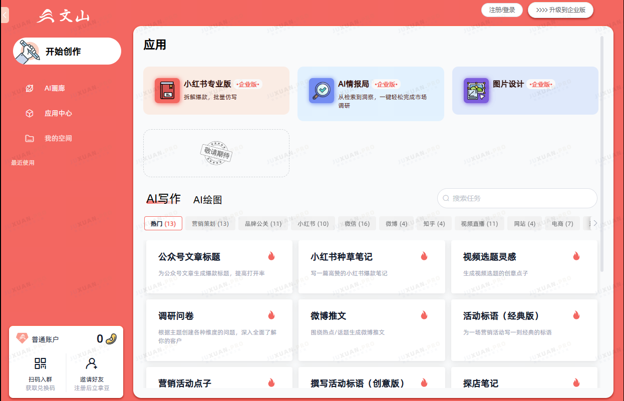The width and height of the screenshot is (624, 401).
Task: Click the 扫码入群 QR code icon
Action: (x=41, y=363)
